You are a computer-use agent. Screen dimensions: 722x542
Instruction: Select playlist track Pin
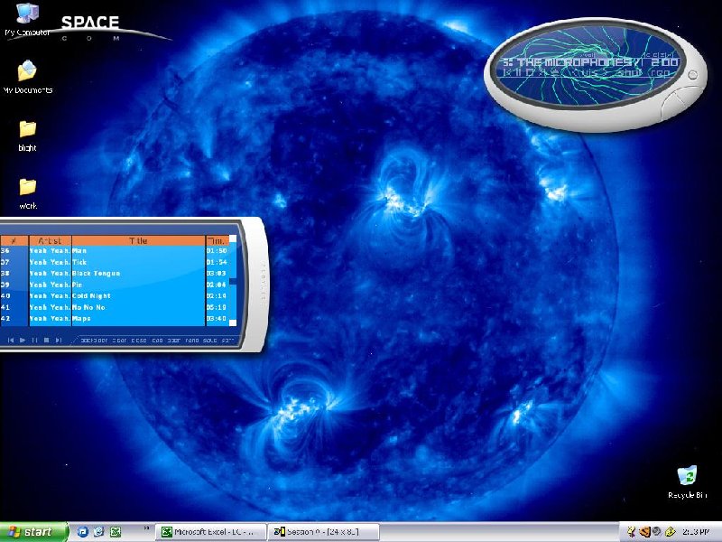point(115,285)
